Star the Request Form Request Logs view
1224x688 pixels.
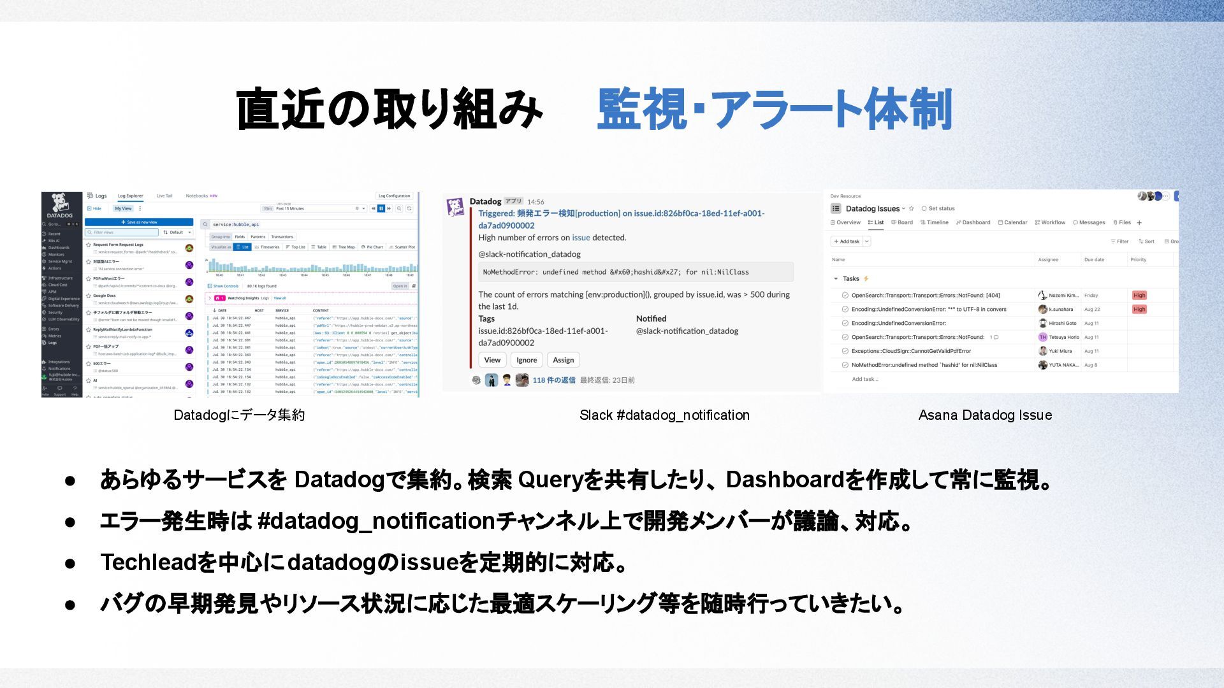point(88,245)
